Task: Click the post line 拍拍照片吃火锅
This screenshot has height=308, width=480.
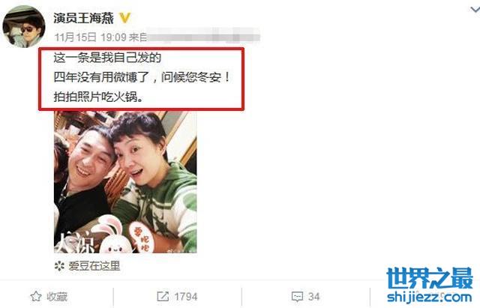Action: [x=98, y=97]
